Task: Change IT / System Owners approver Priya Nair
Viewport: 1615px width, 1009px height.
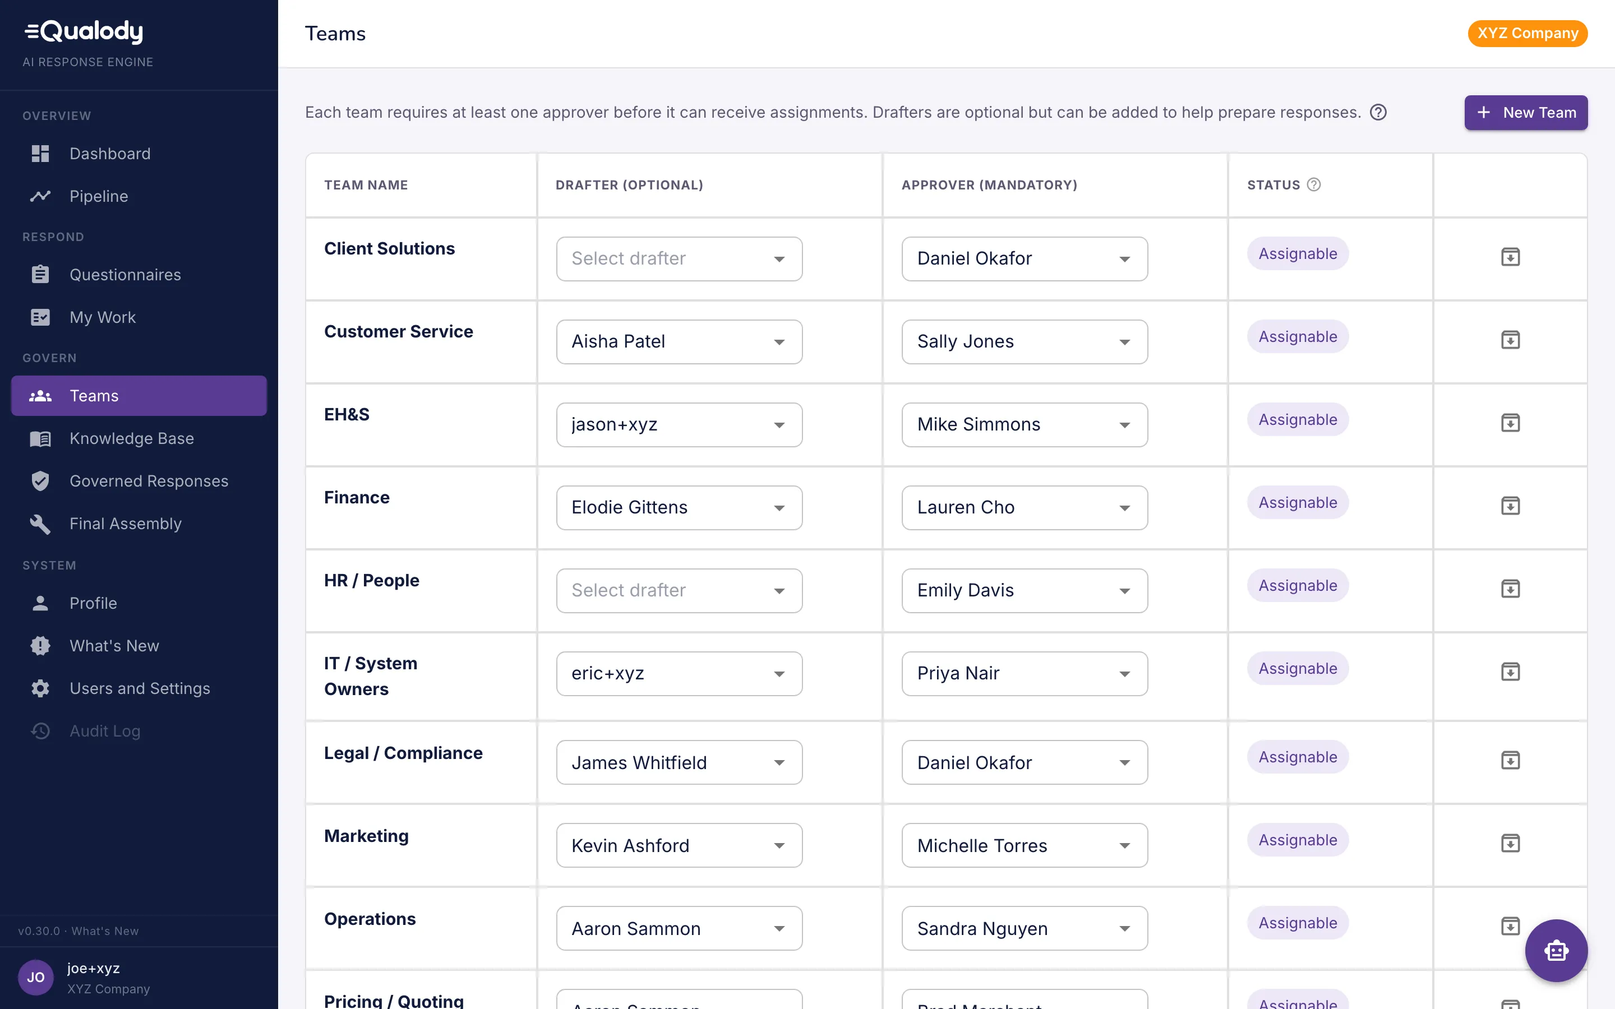Action: point(1025,673)
